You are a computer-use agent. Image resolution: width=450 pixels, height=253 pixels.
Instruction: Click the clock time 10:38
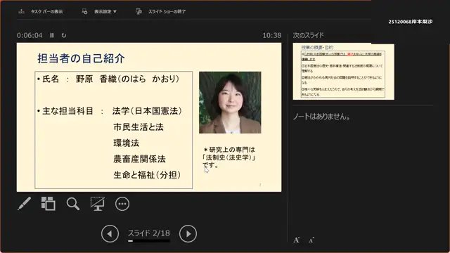(x=272, y=35)
